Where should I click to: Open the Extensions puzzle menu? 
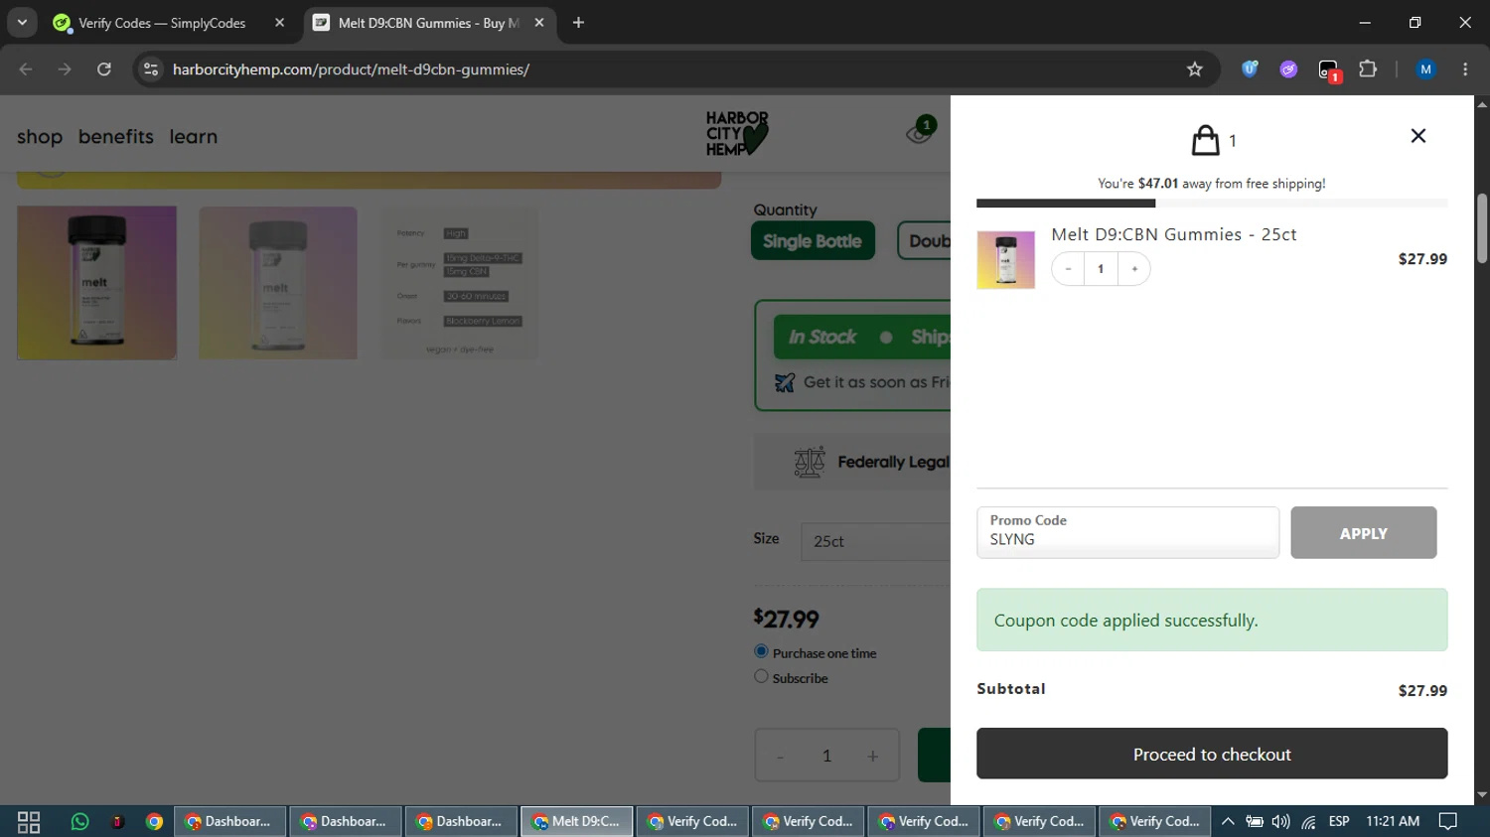[x=1368, y=70]
